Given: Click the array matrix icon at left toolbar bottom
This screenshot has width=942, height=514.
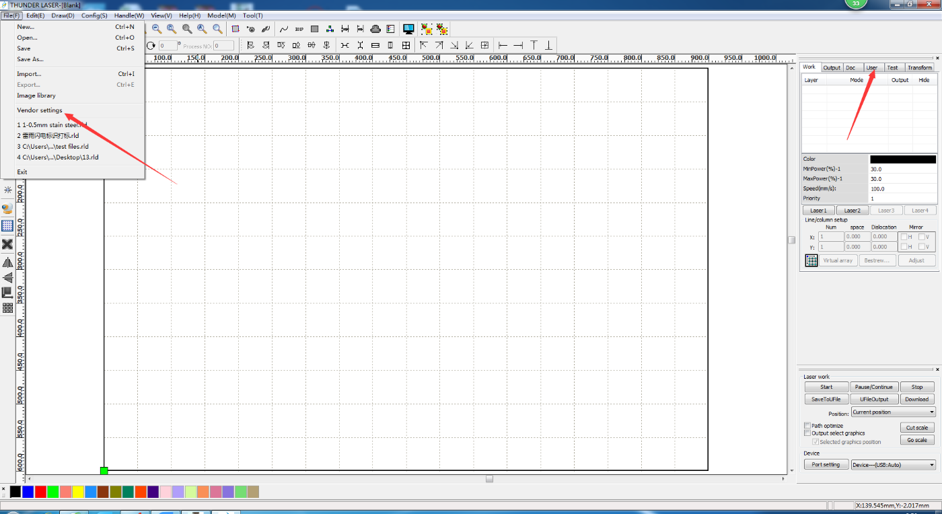Looking at the screenshot, I should [x=7, y=308].
